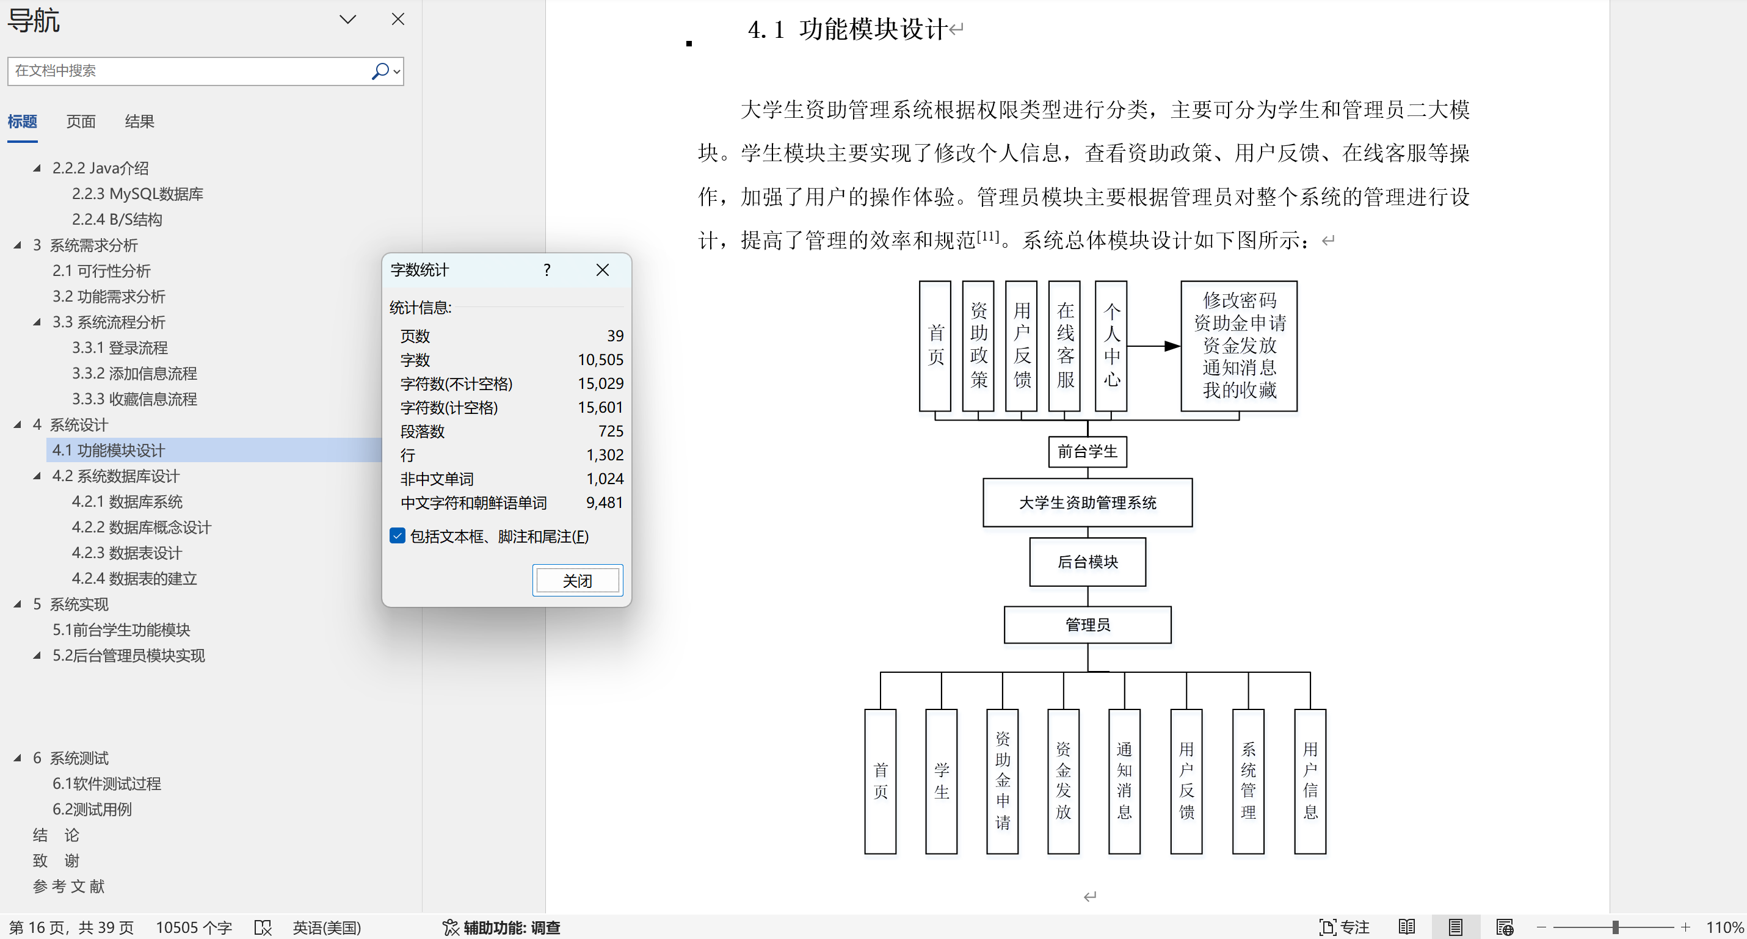Collapse the 5.2后台管理员模块实现 heading
This screenshot has width=1747, height=939.
click(x=37, y=656)
